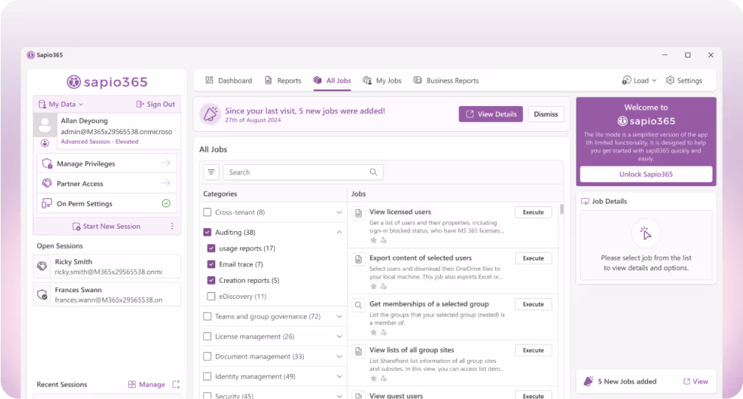743x399 pixels.
Task: Select the All Jobs tab
Action: pos(332,80)
